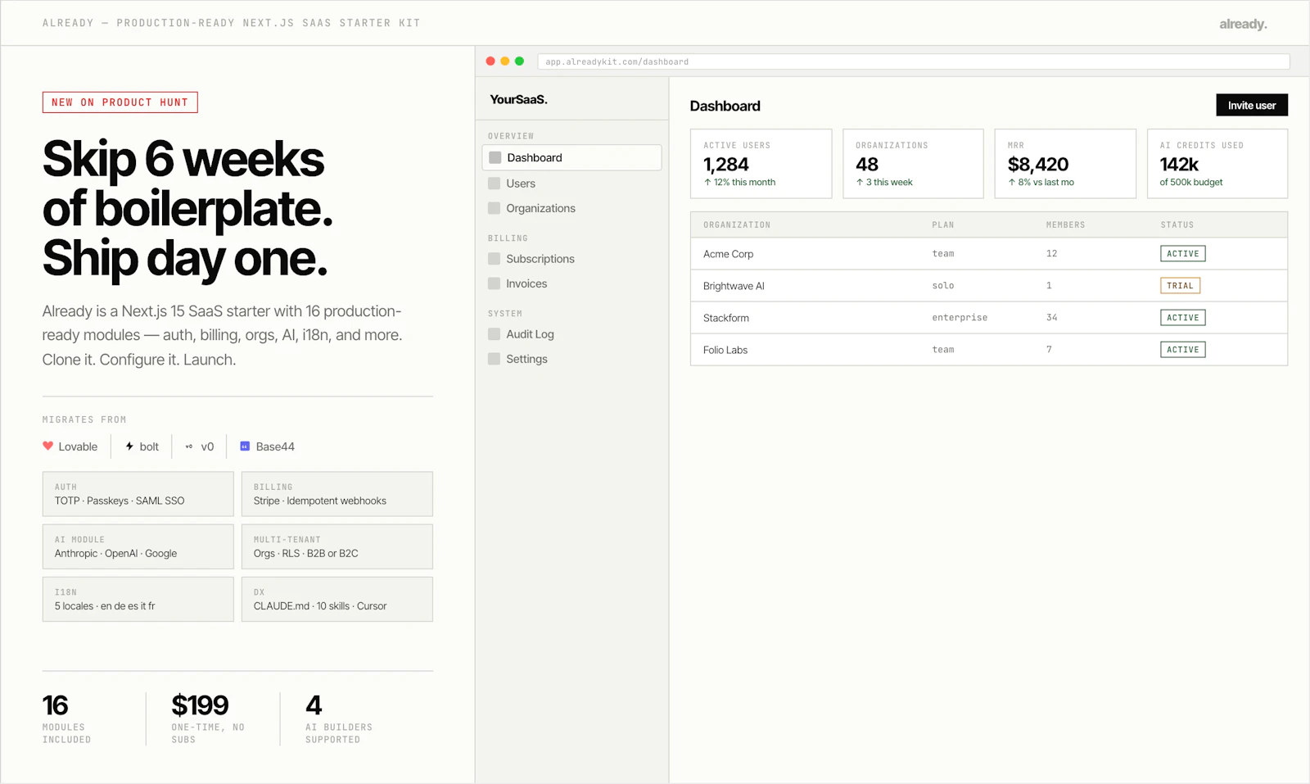
Task: Click the MEMBERS column header
Action: click(x=1066, y=224)
